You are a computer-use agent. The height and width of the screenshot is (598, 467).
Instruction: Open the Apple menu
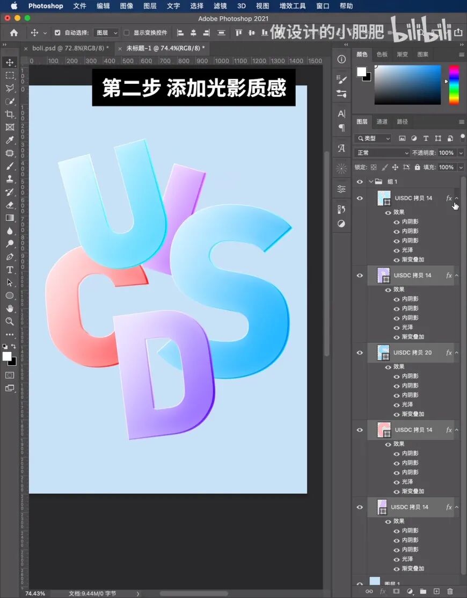(14, 6)
